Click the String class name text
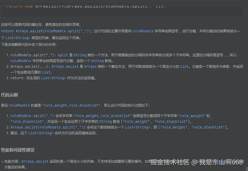Viewport: 248px width, 171px height. tap(80, 55)
